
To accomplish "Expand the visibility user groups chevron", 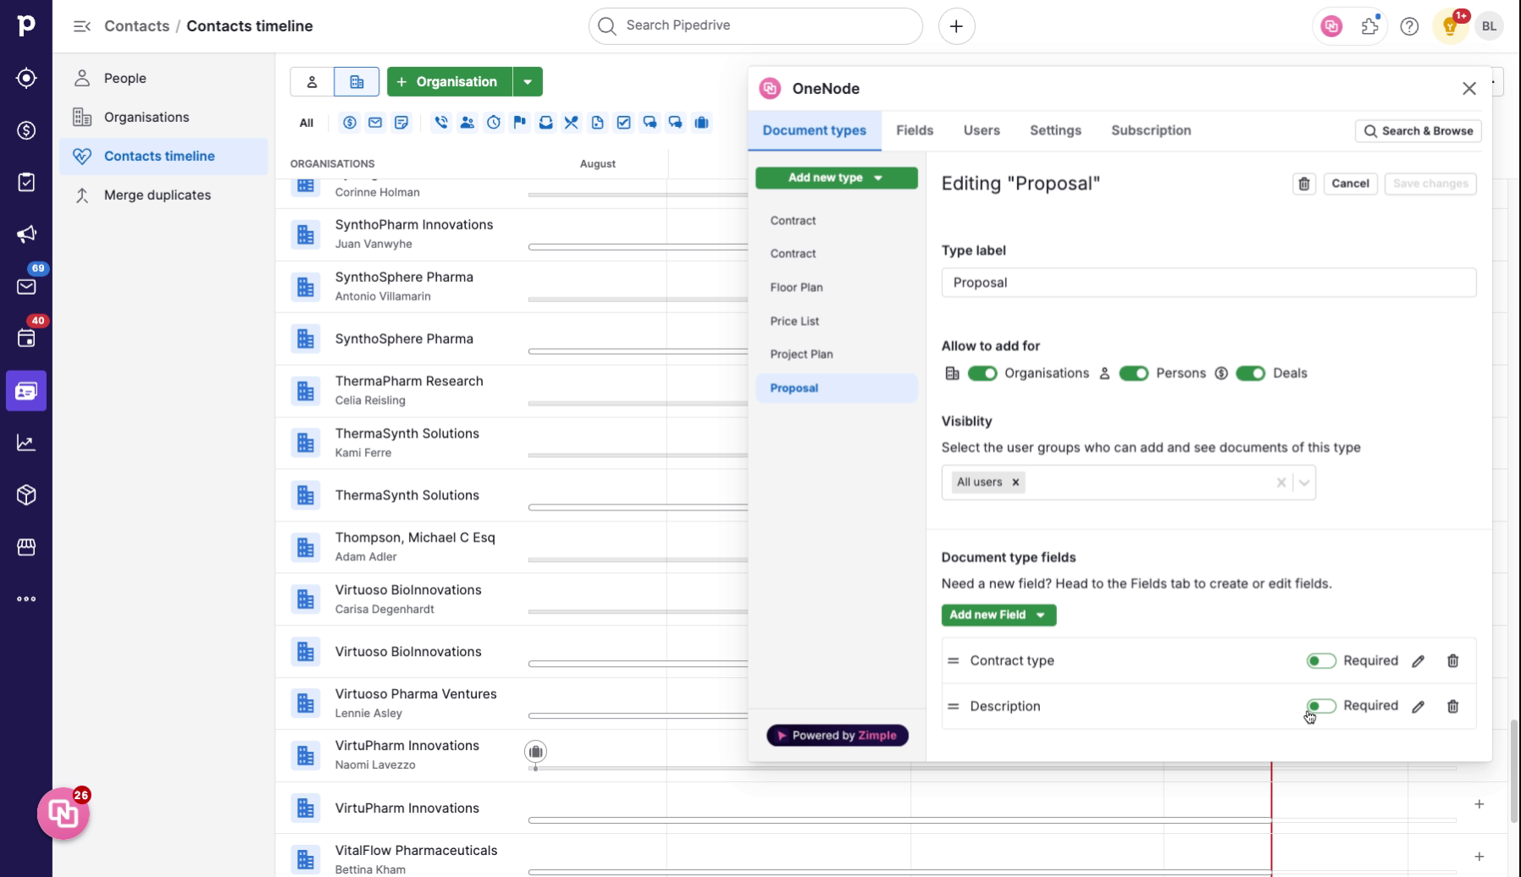I will [1304, 483].
